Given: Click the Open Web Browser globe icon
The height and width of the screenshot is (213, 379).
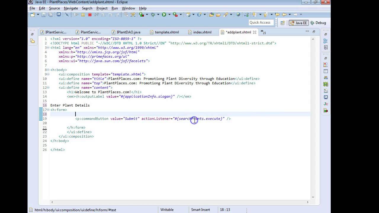Looking at the screenshot, I should click(238, 14).
